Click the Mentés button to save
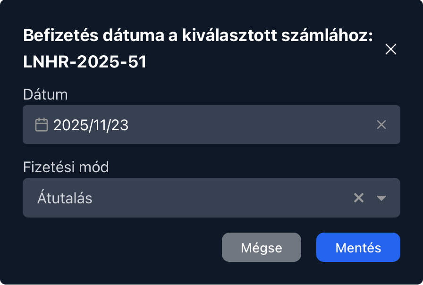 click(x=358, y=247)
